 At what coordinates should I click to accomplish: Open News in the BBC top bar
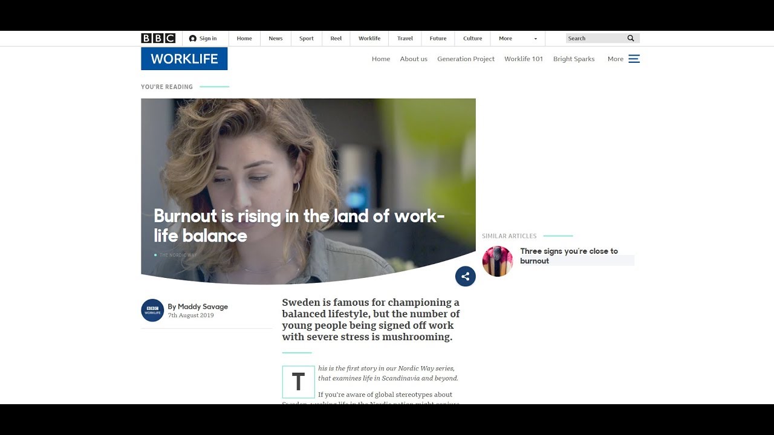(276, 39)
